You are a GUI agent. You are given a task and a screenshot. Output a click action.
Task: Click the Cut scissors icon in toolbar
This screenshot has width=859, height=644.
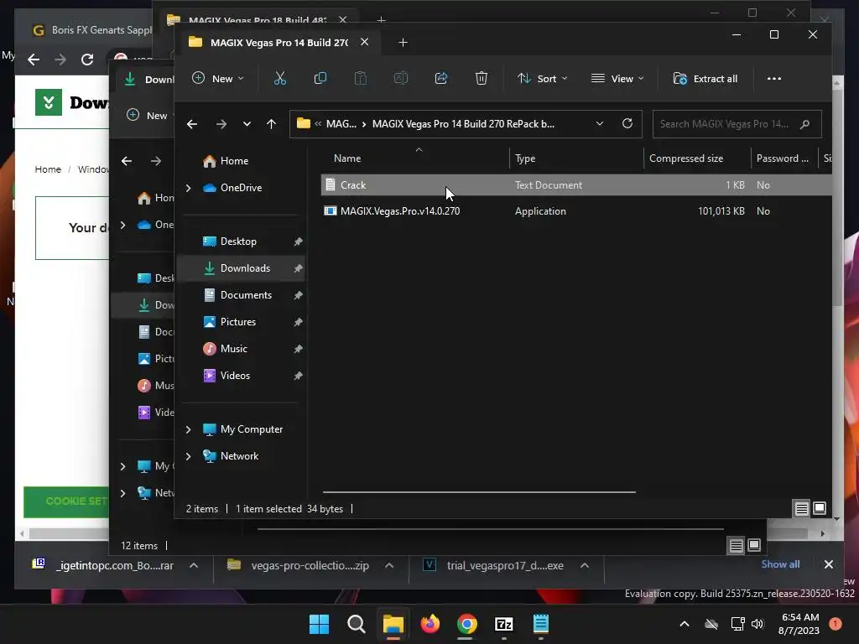tap(280, 79)
